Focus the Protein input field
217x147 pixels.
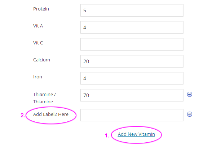(132, 10)
